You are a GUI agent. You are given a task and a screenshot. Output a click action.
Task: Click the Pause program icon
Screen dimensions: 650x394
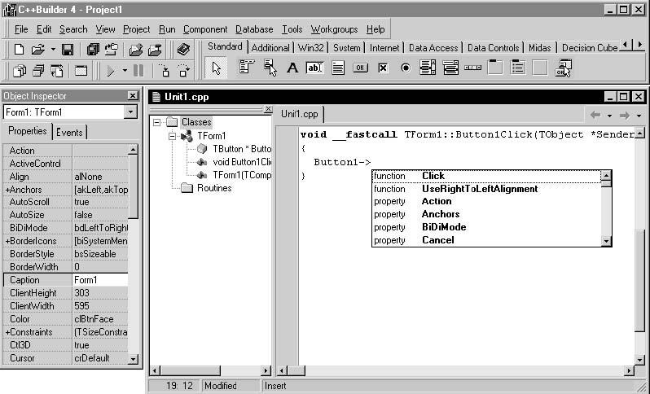(138, 71)
